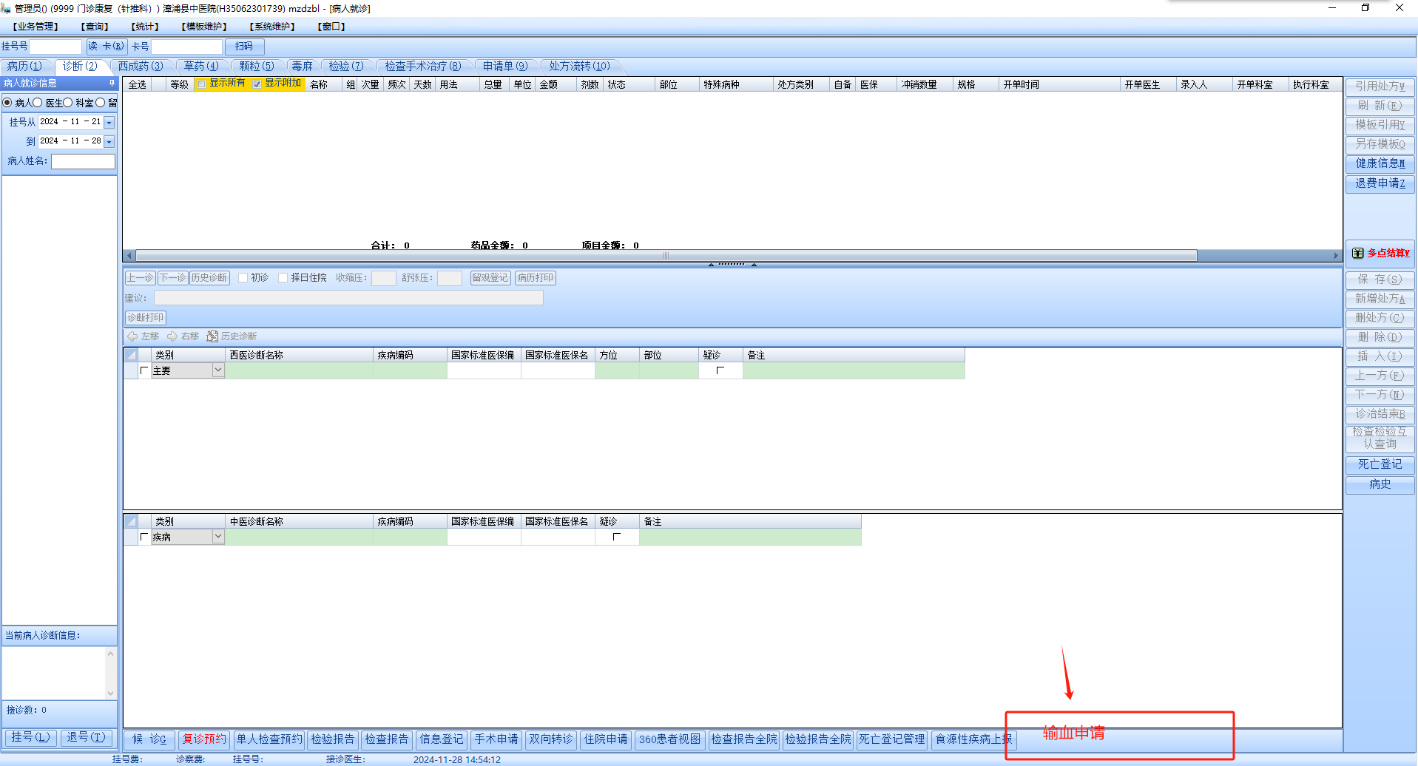The image size is (1418, 766).
Task: Click the 双向转诊 button
Action: 551,739
